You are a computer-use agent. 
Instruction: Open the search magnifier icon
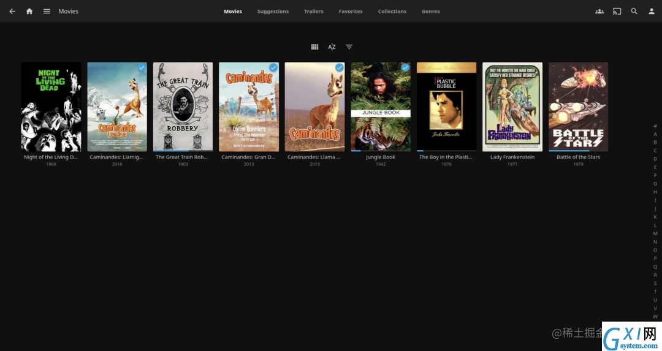coord(634,12)
